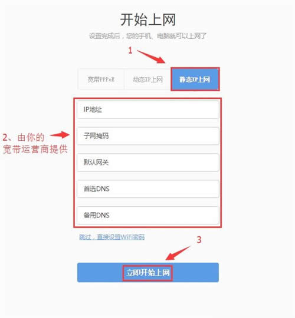This screenshot has height=318, width=295.
Task: Click the 立即开始上网 button
Action: (x=148, y=273)
